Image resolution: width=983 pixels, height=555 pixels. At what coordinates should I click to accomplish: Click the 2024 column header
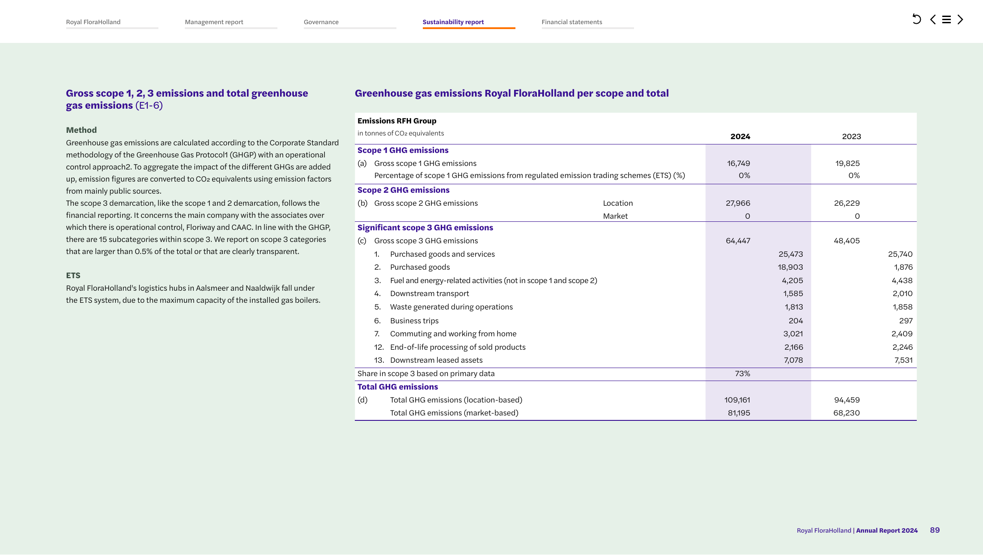(740, 136)
